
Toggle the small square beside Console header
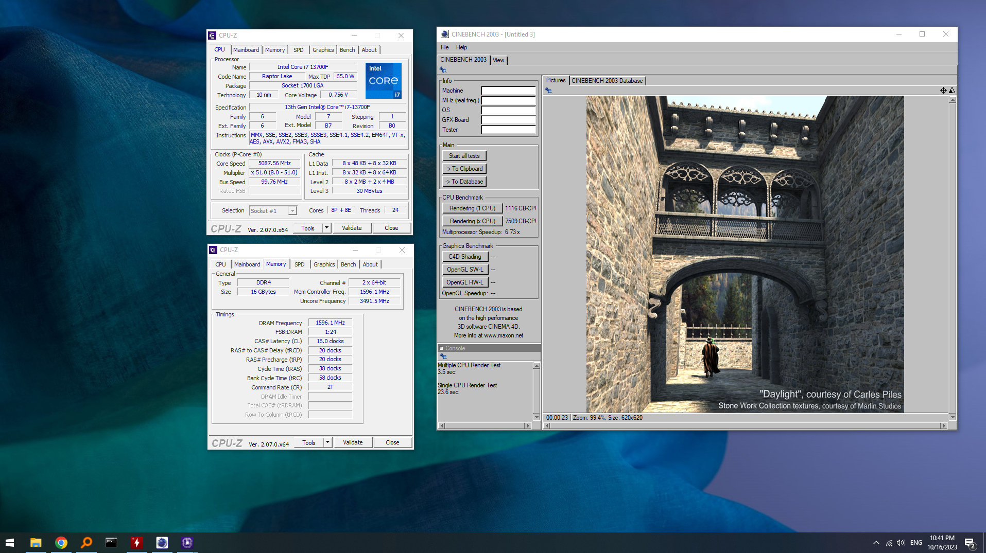(x=441, y=348)
